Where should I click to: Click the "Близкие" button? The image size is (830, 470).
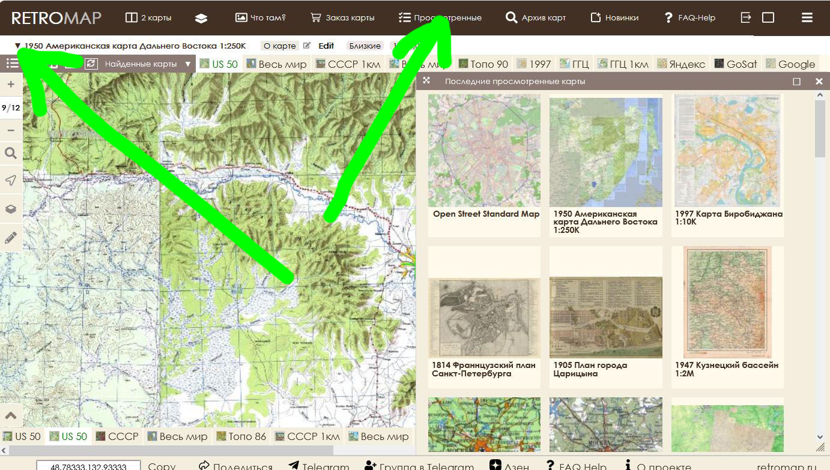click(365, 46)
